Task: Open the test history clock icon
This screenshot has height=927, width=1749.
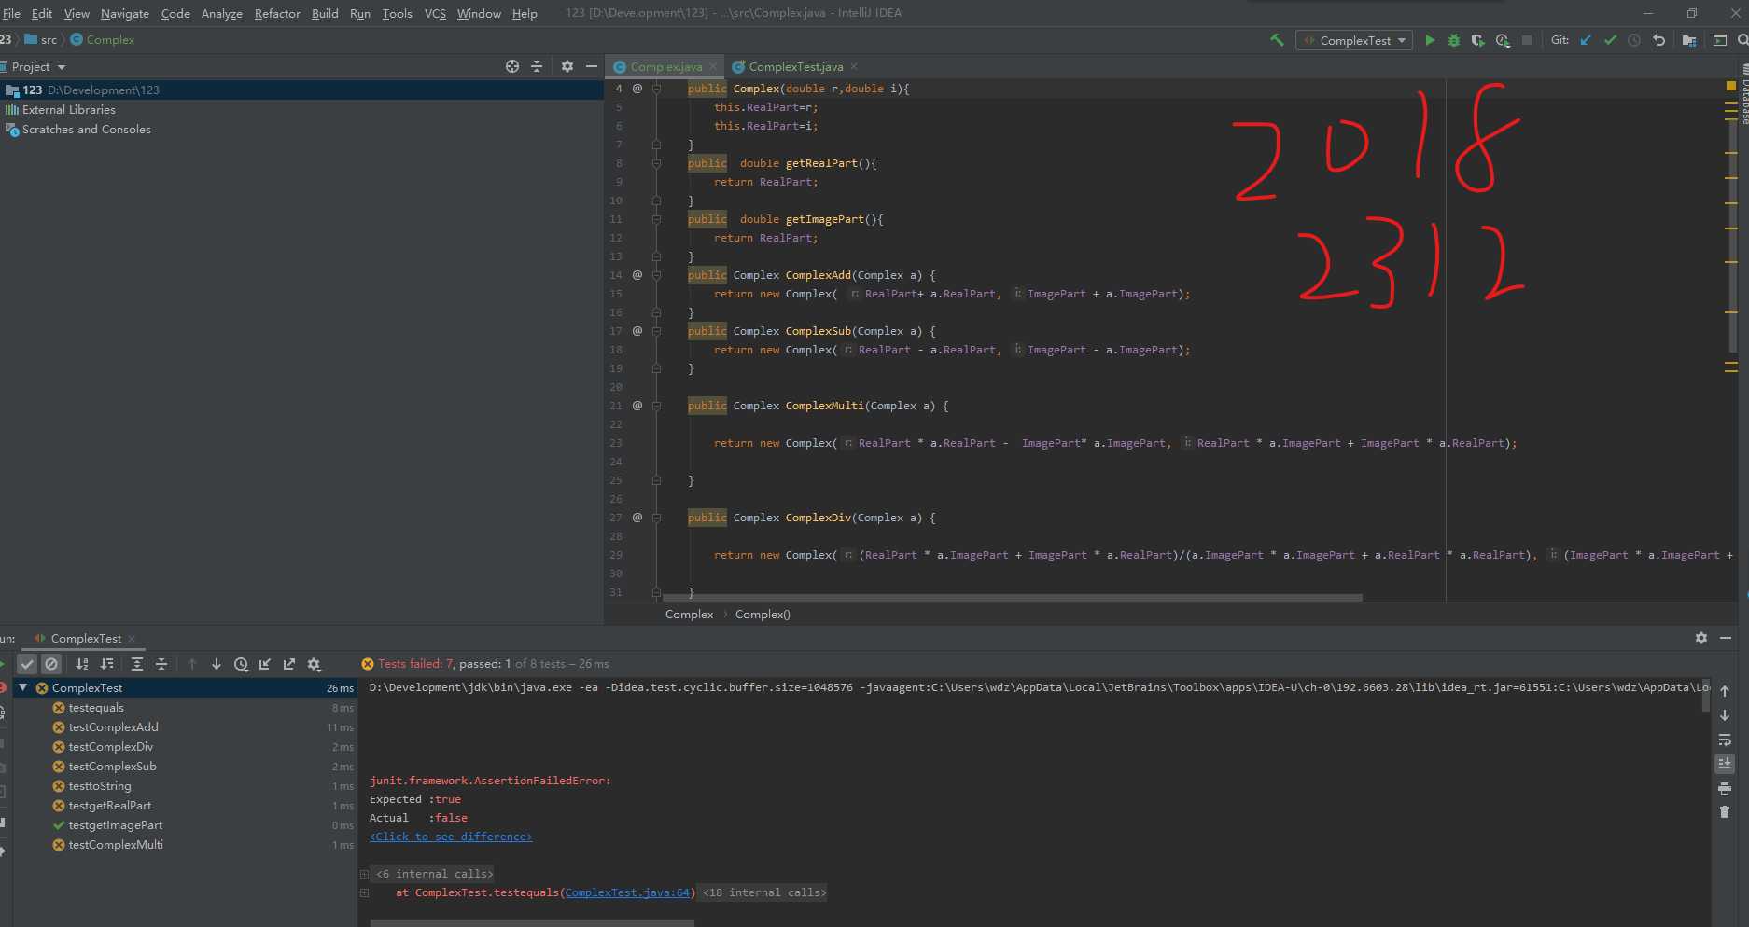Action: point(241,664)
